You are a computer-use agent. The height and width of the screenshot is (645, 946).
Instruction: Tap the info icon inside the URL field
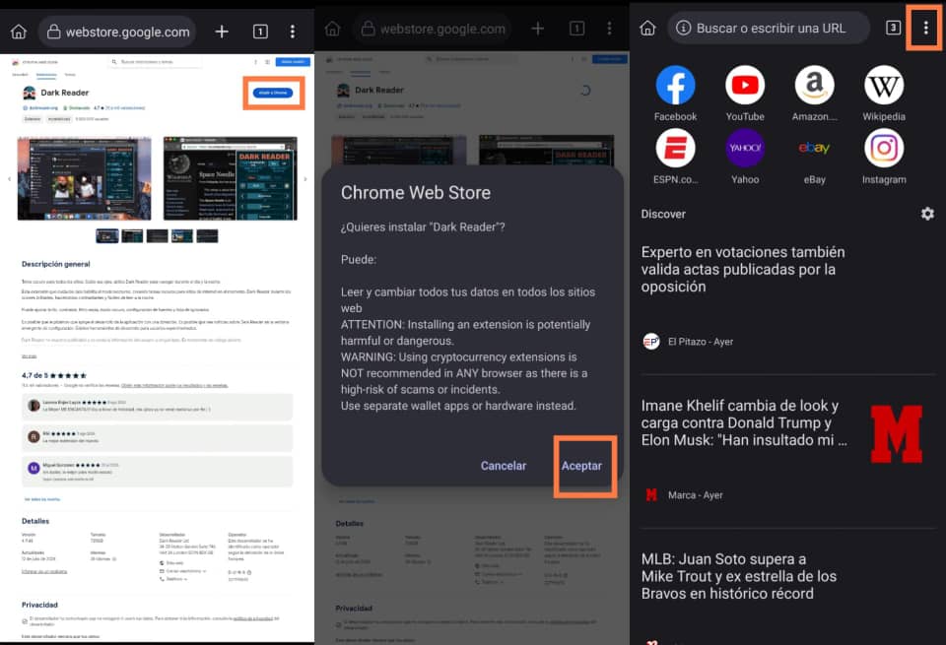[x=683, y=28]
